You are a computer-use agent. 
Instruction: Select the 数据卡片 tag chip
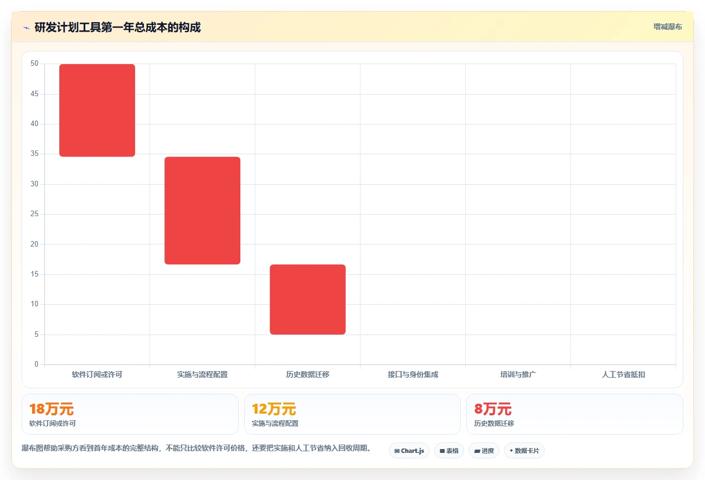point(524,451)
